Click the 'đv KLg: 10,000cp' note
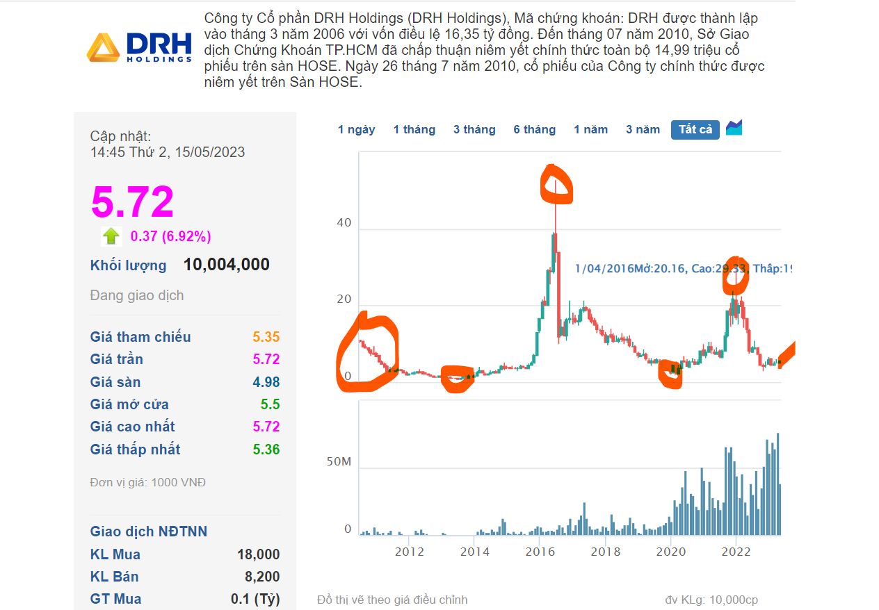879x610 pixels. (x=711, y=600)
